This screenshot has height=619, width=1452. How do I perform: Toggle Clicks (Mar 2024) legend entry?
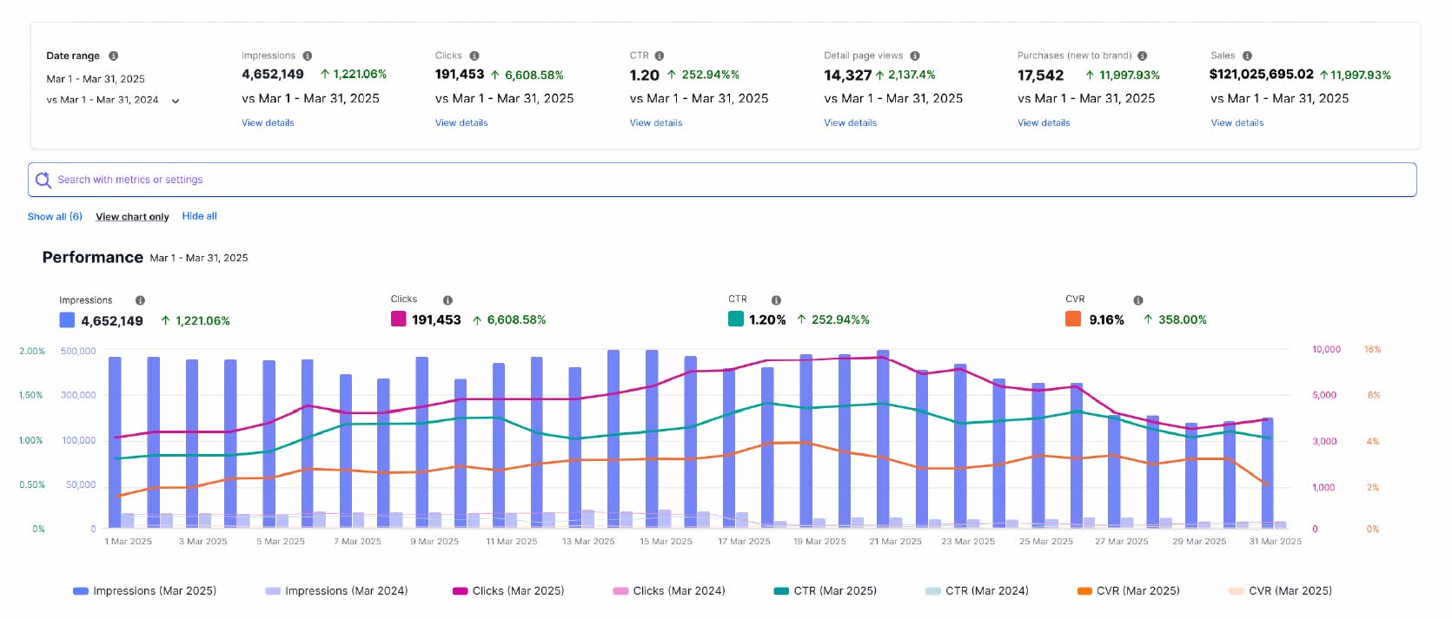point(669,591)
